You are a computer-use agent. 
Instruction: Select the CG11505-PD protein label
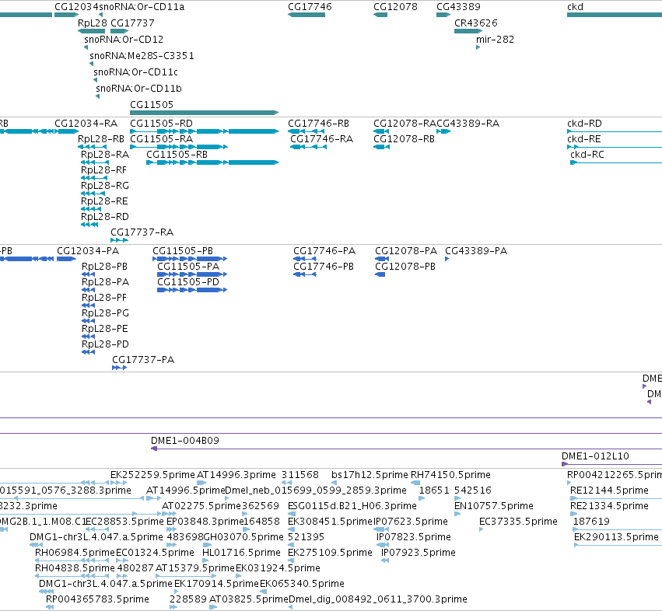[188, 282]
